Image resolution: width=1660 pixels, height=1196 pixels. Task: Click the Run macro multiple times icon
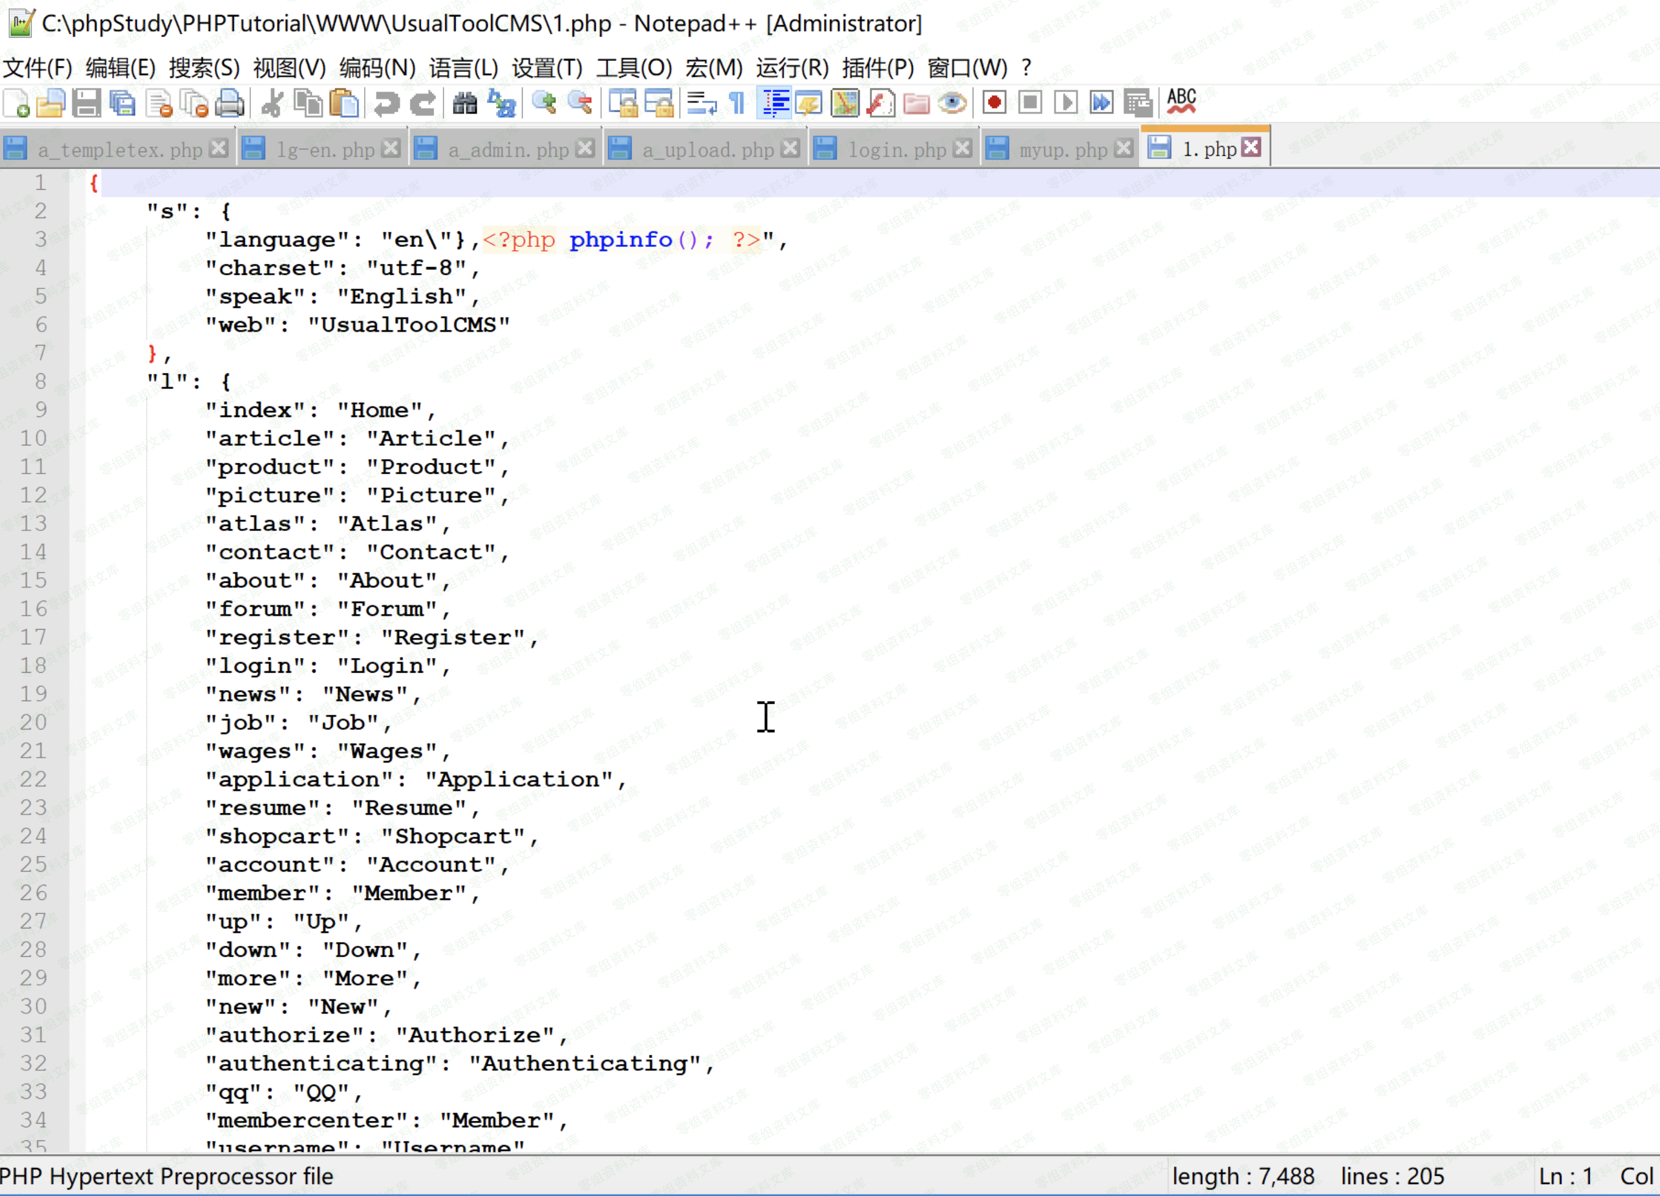pos(1101,103)
